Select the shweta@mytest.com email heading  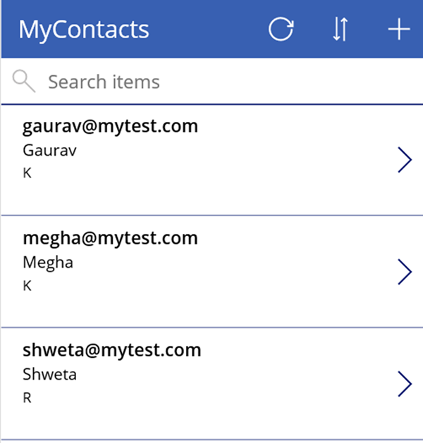(112, 351)
